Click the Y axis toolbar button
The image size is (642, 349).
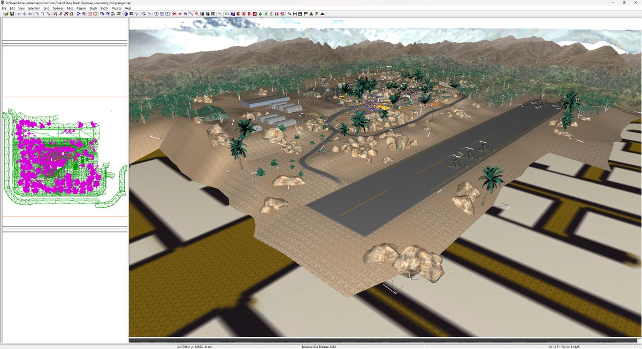(162, 14)
